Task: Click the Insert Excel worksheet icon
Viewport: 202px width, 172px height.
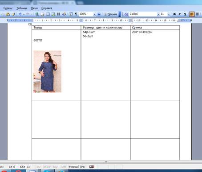Action: pyautogui.click(x=53, y=14)
